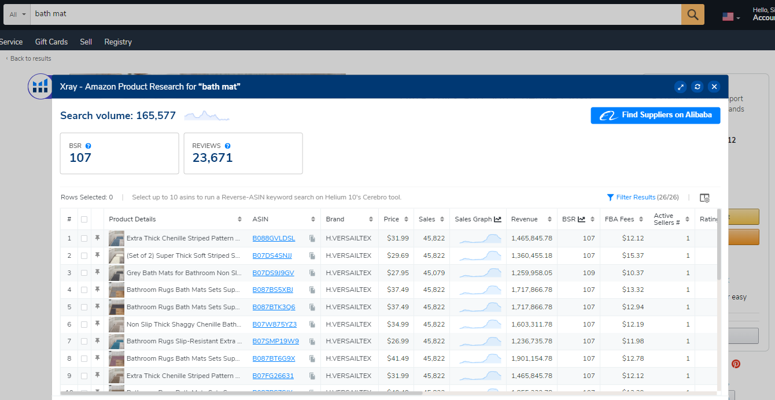Sort by ASIN column arrows
This screenshot has width=775, height=400.
coord(313,219)
